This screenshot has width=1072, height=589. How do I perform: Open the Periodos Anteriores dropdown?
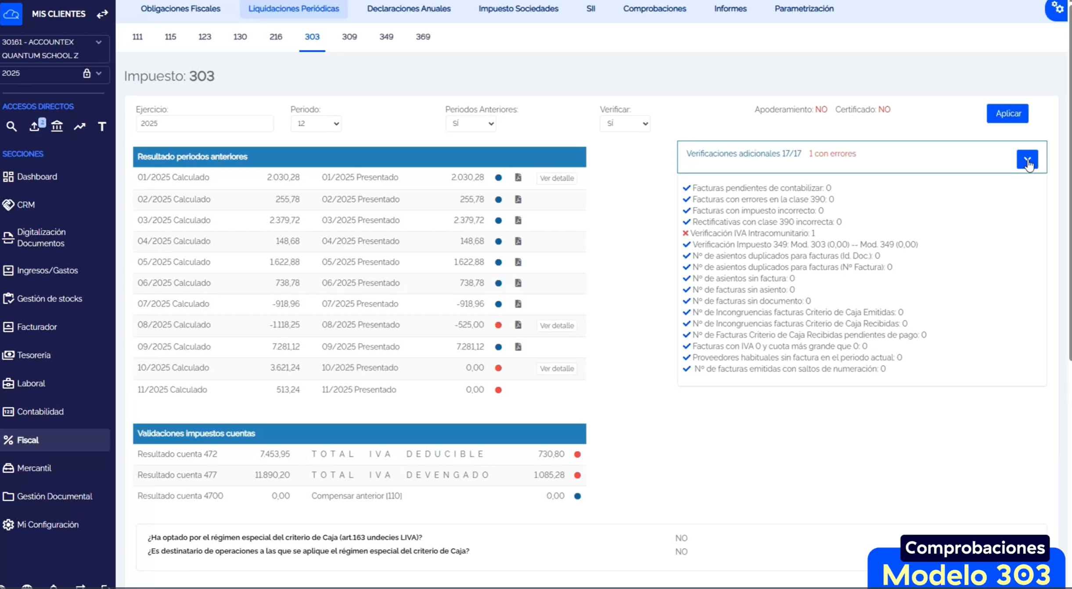click(x=471, y=124)
